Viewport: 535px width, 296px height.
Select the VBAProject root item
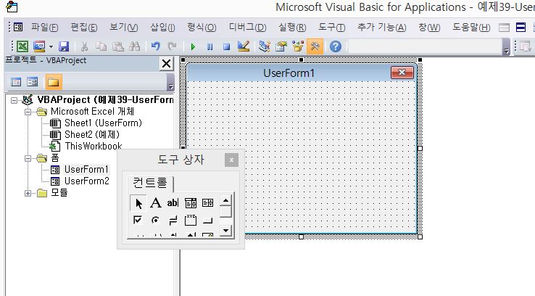click(x=105, y=99)
